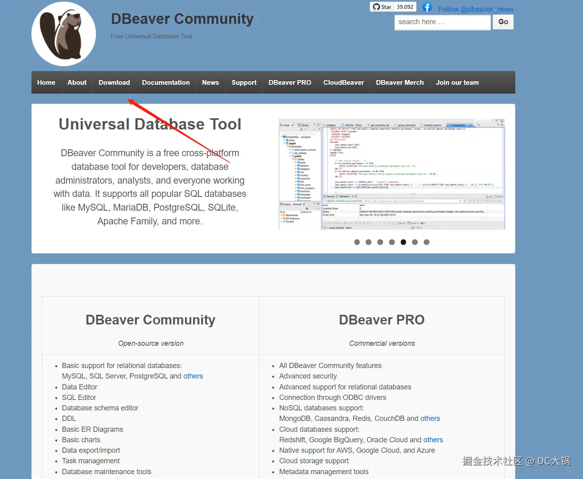Open the Facebook icon link
Viewport: 583px width, 479px height.
coord(427,7)
